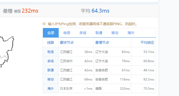
Task: Click the 49.1ms average value
Action: (x=149, y=70)
